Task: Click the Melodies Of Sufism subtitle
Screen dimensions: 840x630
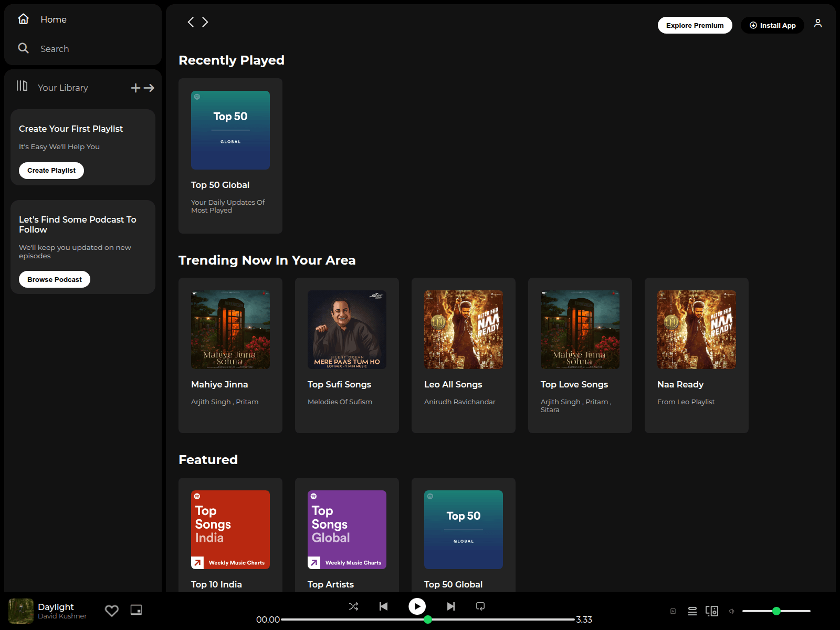Action: point(340,402)
